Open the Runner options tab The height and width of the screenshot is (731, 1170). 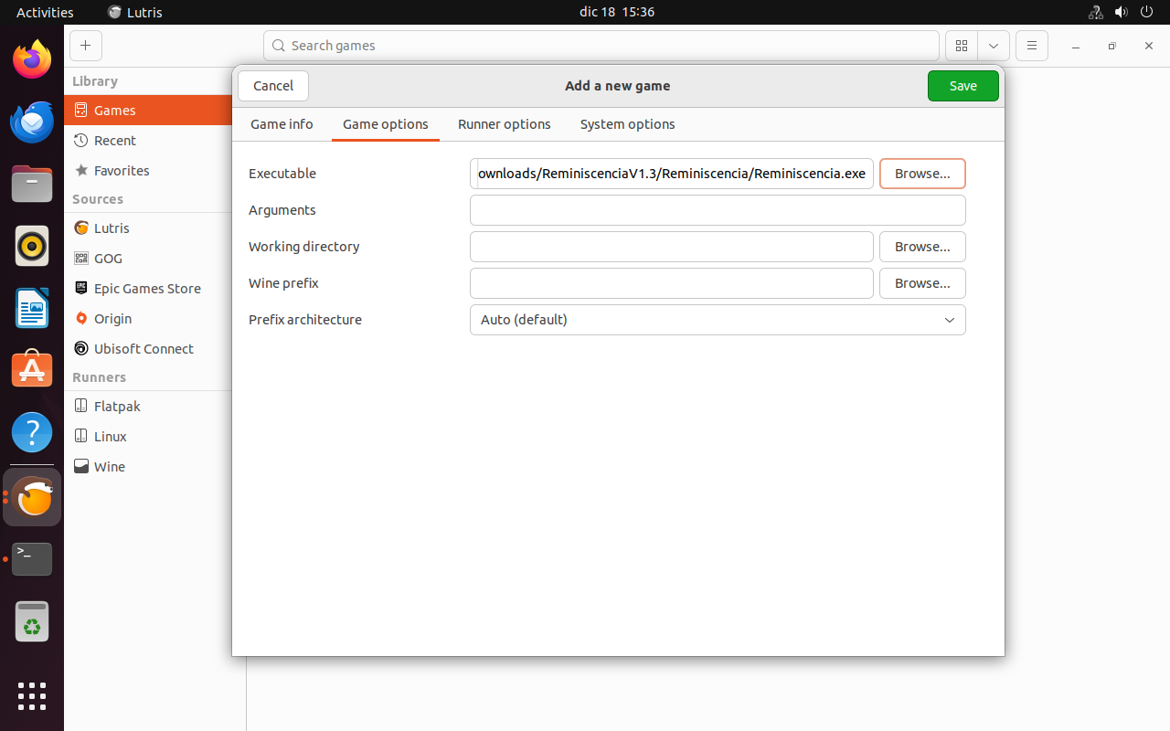[x=505, y=124]
